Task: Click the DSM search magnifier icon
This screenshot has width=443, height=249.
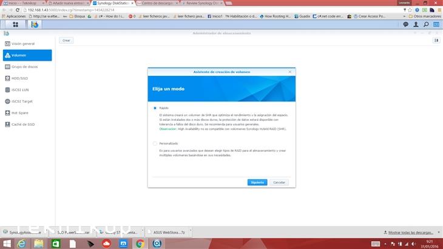Action: point(426,24)
